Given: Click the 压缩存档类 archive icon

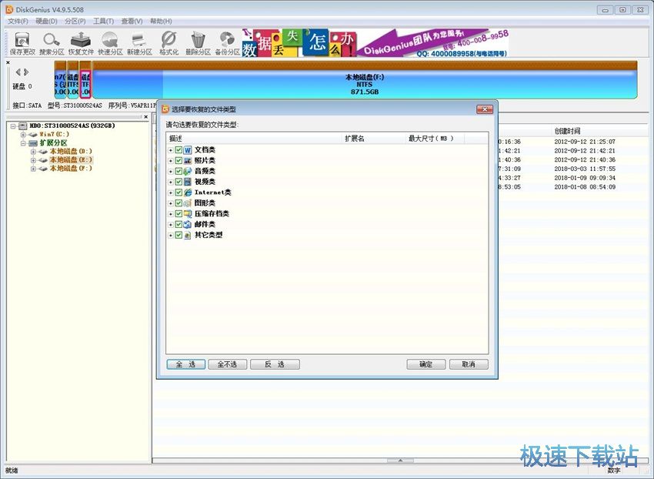Looking at the screenshot, I should (x=188, y=214).
